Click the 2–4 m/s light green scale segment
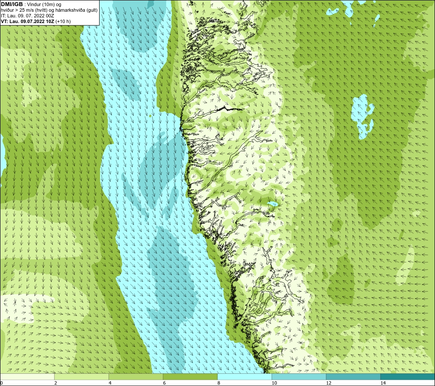Screen dimensions: 435x386 coord(82,377)
